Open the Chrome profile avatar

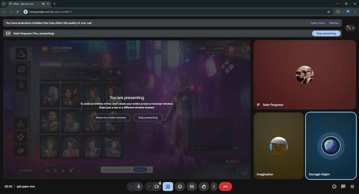pos(348,12)
